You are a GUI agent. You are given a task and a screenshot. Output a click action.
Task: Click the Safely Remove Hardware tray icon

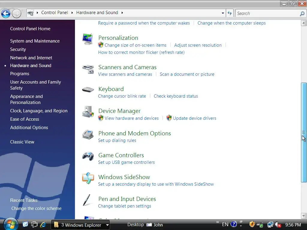[260, 225]
